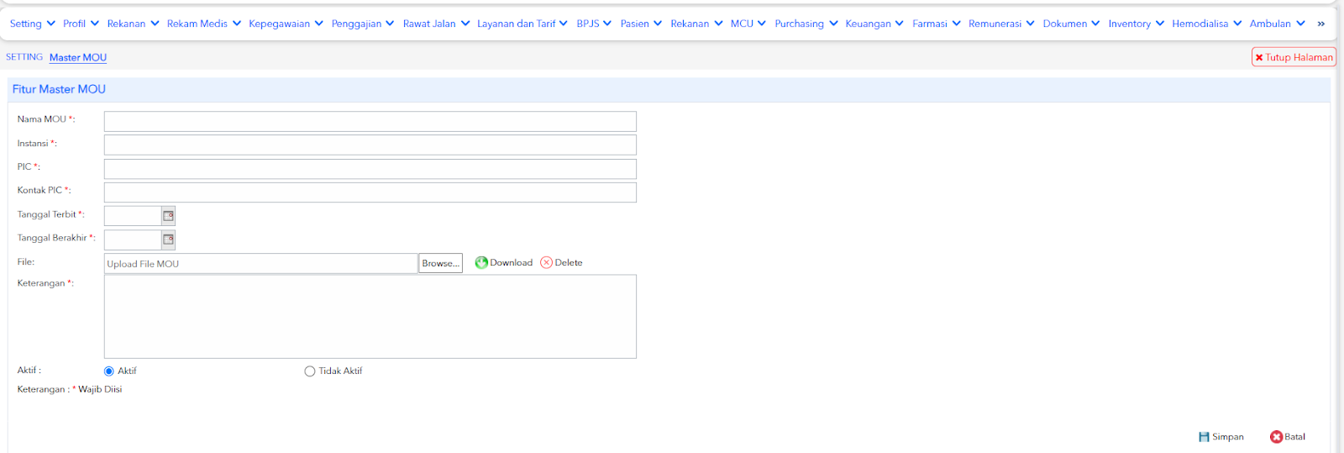This screenshot has height=453, width=1344.
Task: Focus the PIC input field
Action: tap(370, 169)
